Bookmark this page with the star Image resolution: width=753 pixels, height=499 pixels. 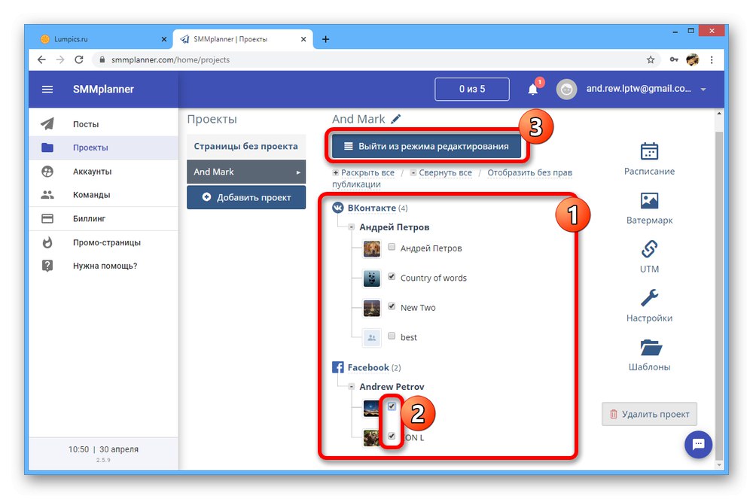[x=651, y=60]
